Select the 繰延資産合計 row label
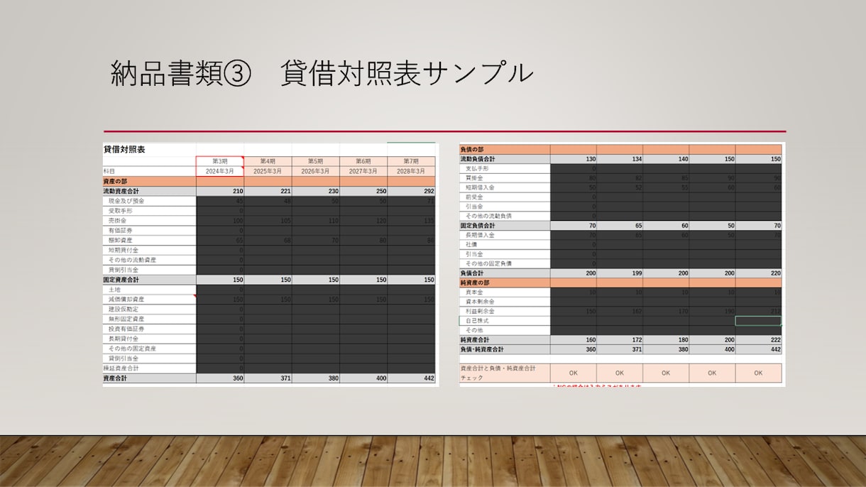 (x=150, y=368)
